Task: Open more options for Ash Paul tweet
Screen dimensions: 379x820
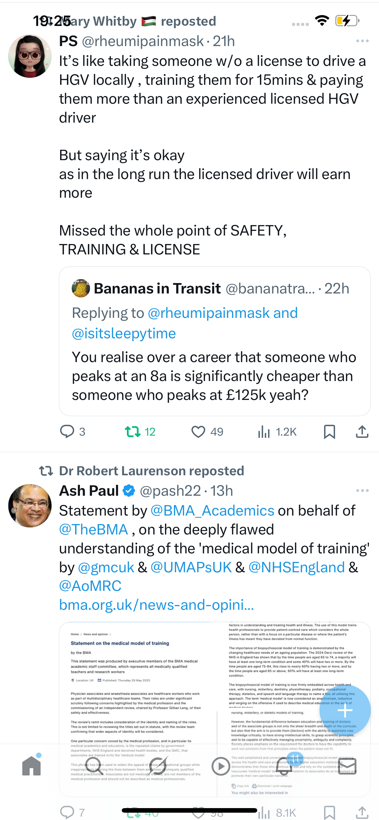Action: pyautogui.click(x=362, y=491)
